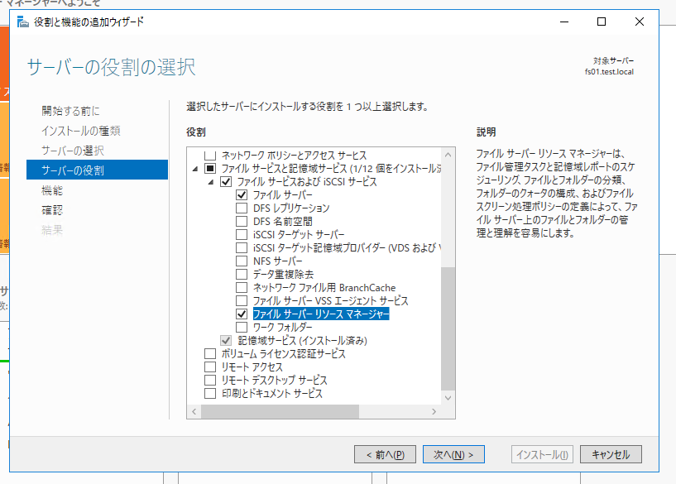Check the NFS サーバー checkbox

click(242, 261)
